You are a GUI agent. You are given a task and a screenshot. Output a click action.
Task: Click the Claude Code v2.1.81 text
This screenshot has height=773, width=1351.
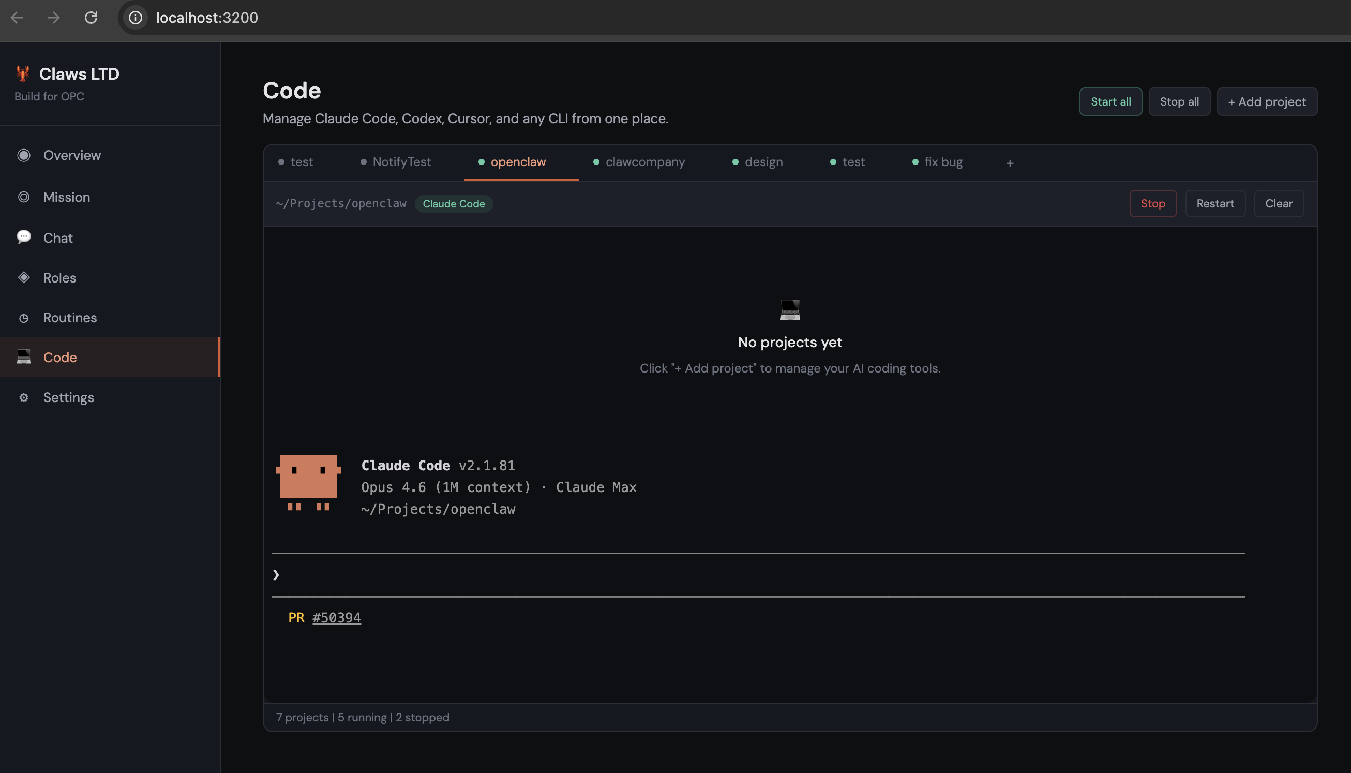coord(438,466)
